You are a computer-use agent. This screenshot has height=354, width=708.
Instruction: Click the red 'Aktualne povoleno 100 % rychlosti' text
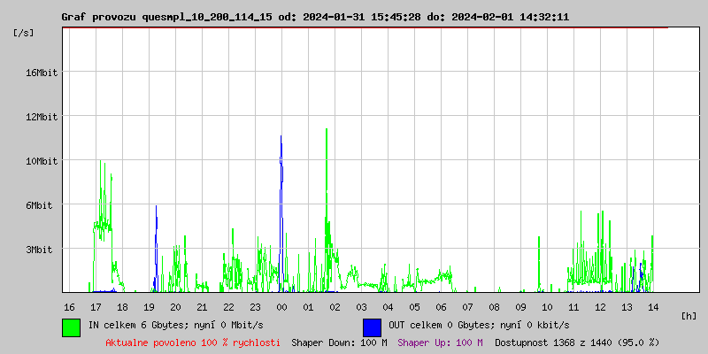pyautogui.click(x=193, y=342)
